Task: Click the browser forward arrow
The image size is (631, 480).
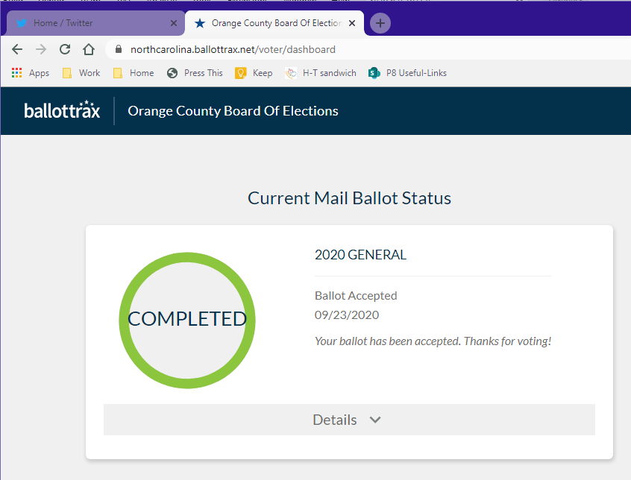Action: tap(41, 49)
